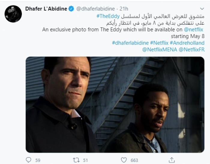
Task: Click the 51 retweets count
Action: coord(85,160)
